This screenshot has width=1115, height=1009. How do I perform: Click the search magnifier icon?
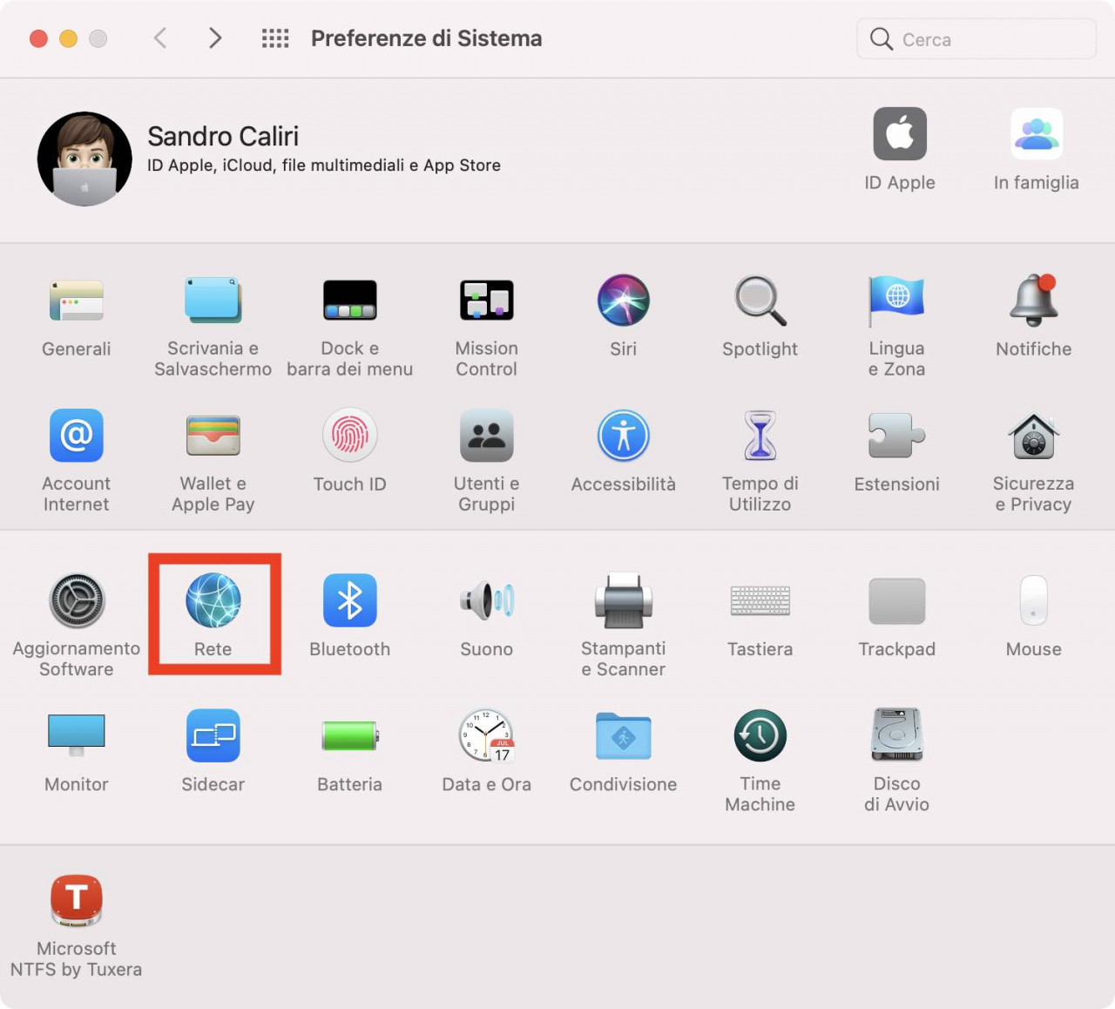coord(882,39)
